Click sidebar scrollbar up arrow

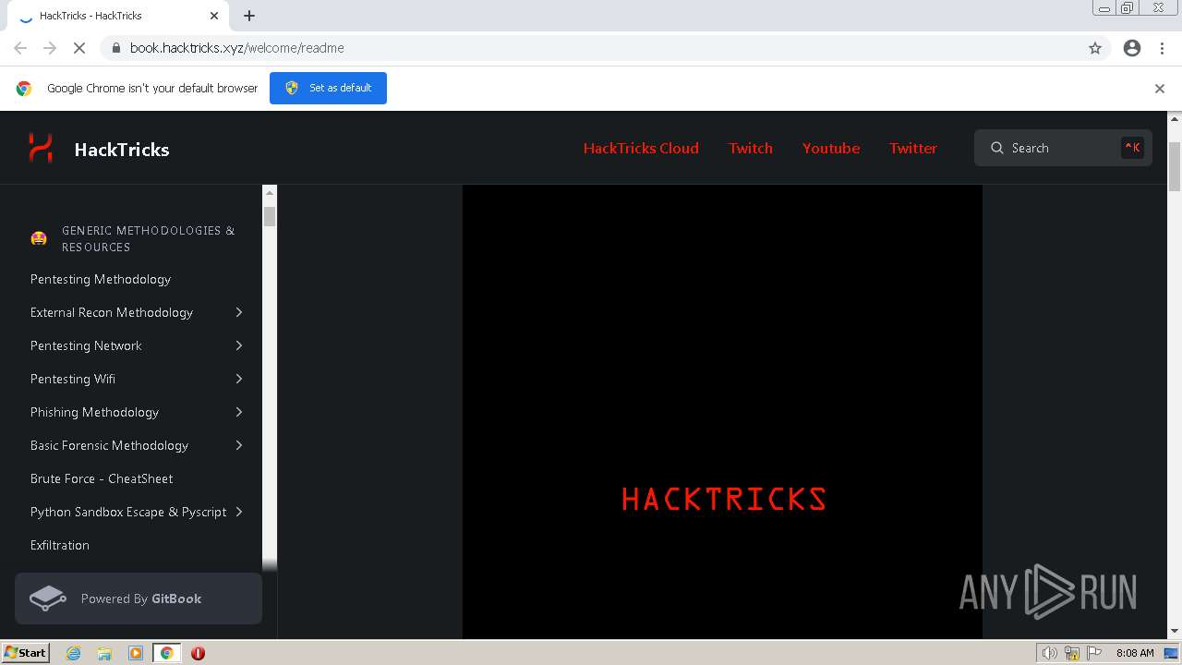(270, 192)
